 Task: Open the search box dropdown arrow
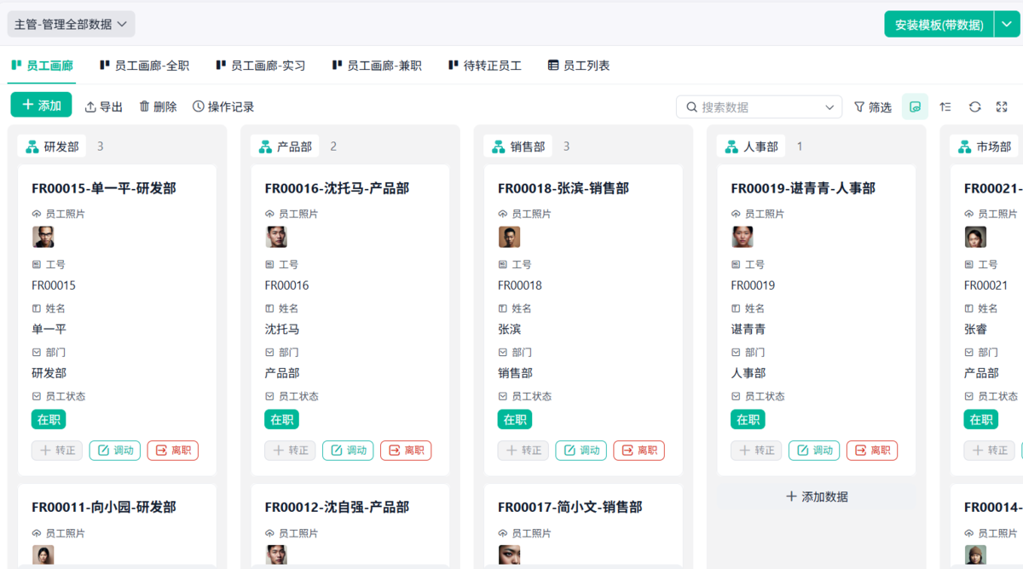pos(828,106)
